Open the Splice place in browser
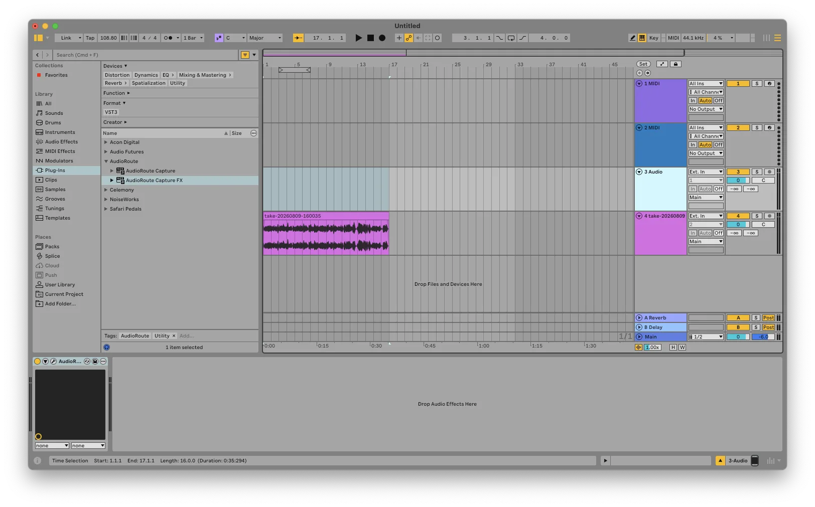 (x=66, y=256)
